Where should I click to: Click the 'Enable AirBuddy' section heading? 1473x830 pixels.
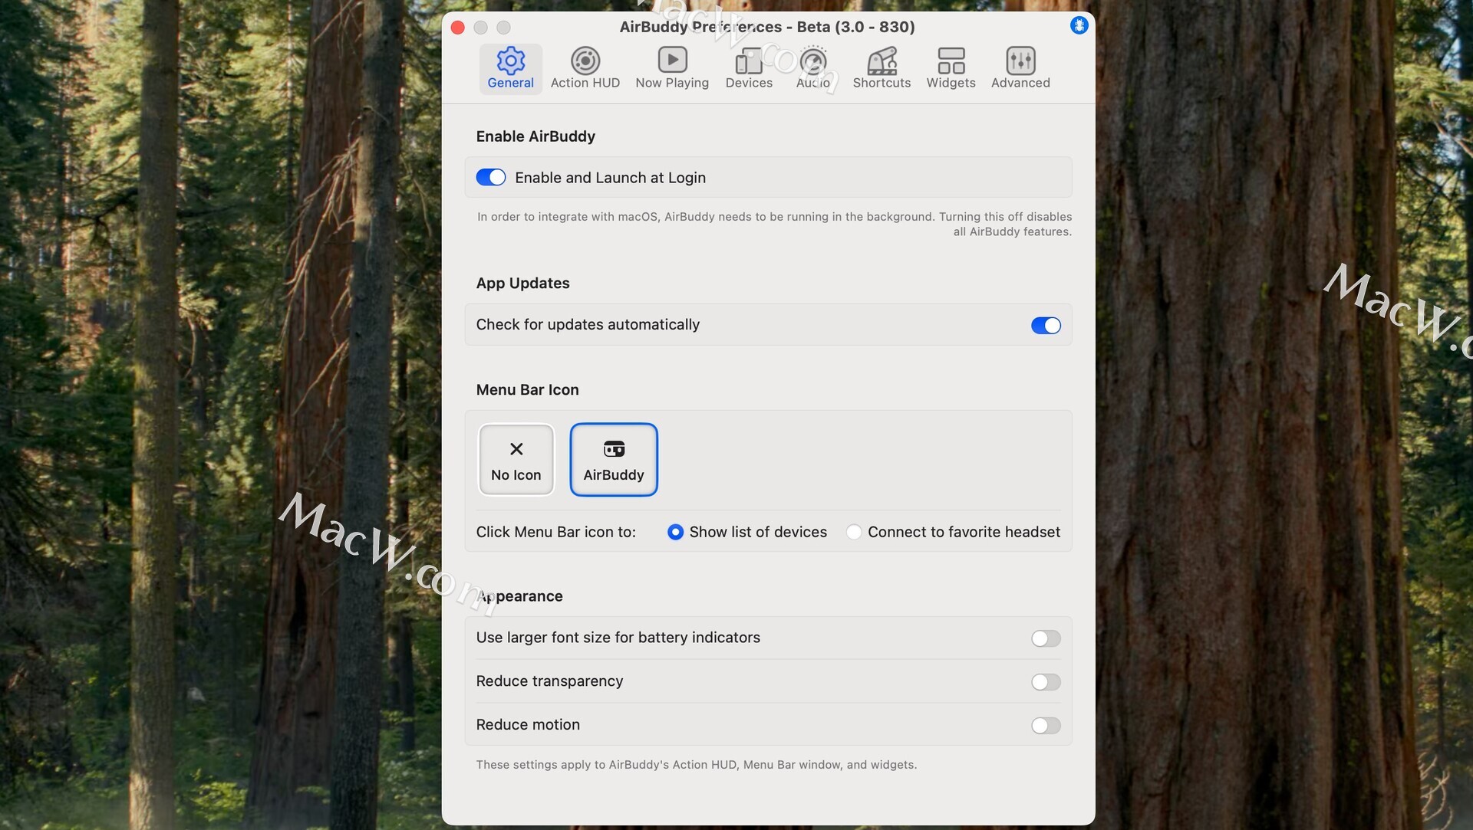[x=535, y=136]
